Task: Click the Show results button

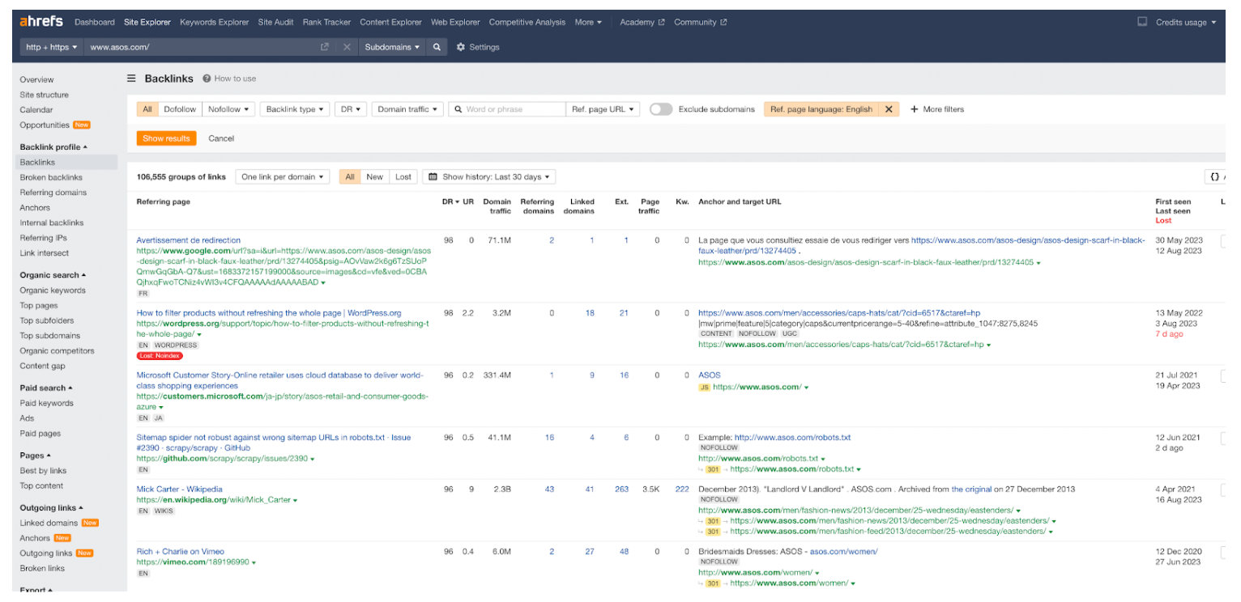Action: [166, 138]
